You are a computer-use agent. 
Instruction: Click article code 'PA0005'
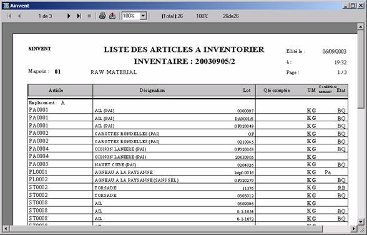tap(39, 164)
